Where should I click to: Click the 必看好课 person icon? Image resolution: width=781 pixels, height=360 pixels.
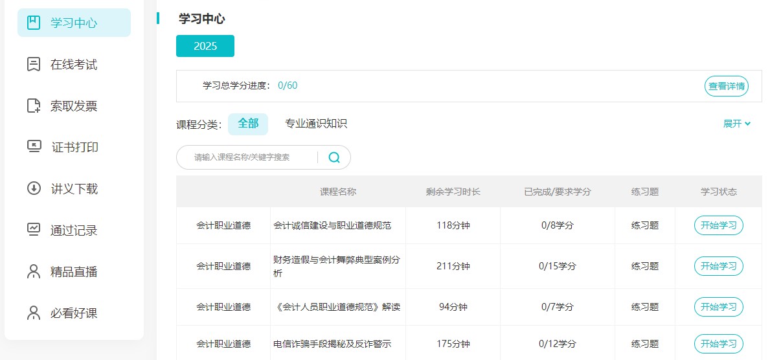34,313
